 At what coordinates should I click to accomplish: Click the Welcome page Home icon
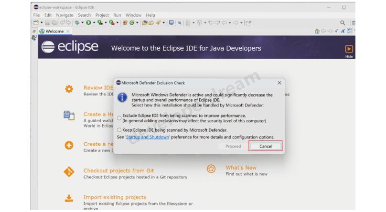pos(318,32)
